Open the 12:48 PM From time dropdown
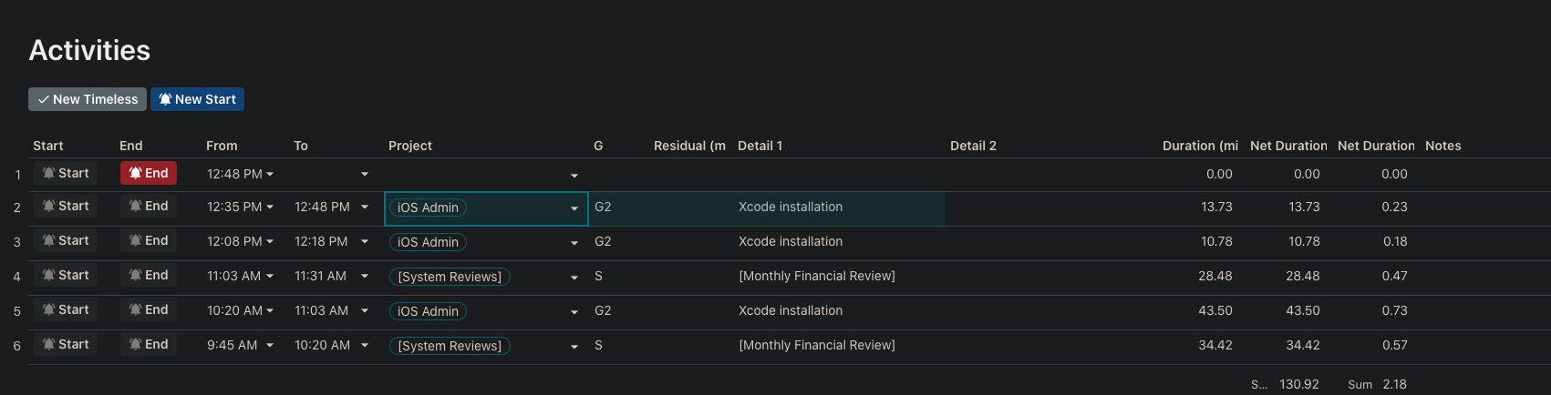This screenshot has height=395, width=1551. tap(270, 174)
